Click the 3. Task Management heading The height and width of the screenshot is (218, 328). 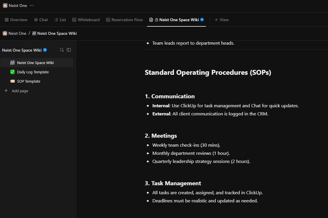173,183
